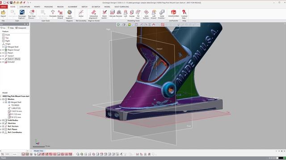The height and width of the screenshot is (160, 286).
Task: Open the Loft Wizard tool
Action: (x=154, y=14)
